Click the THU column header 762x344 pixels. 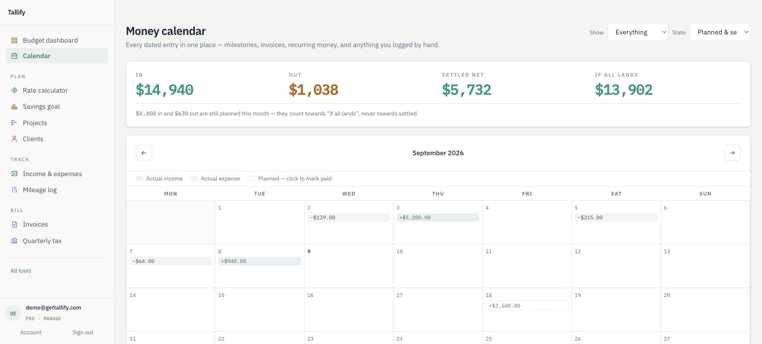(x=438, y=194)
